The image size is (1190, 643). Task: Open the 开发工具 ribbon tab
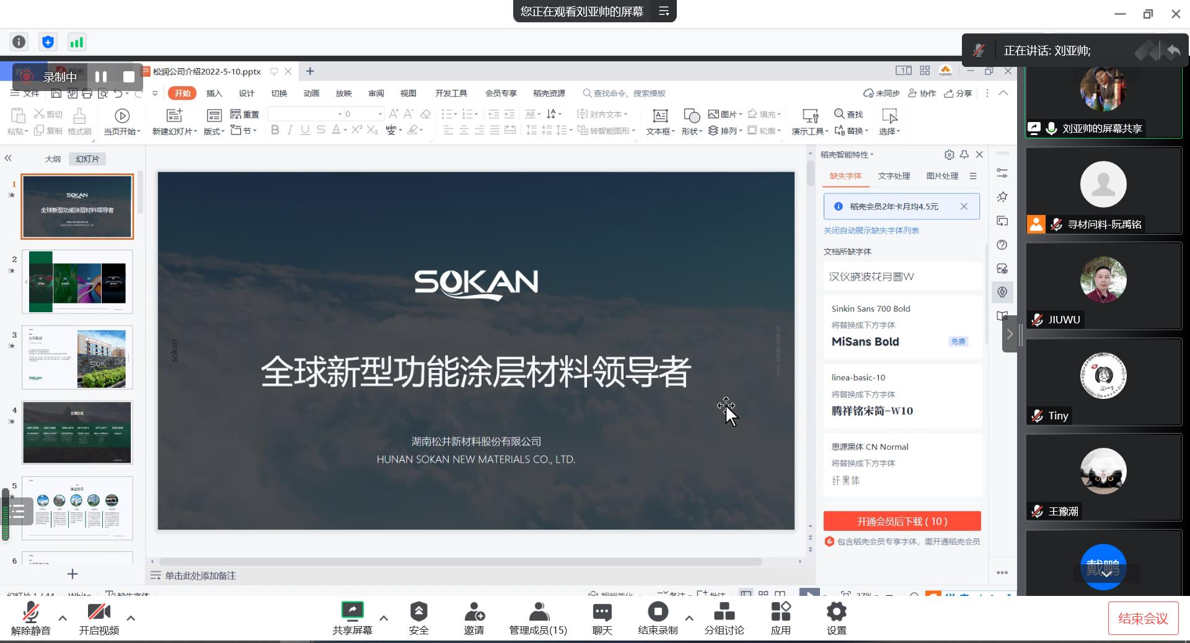click(451, 93)
